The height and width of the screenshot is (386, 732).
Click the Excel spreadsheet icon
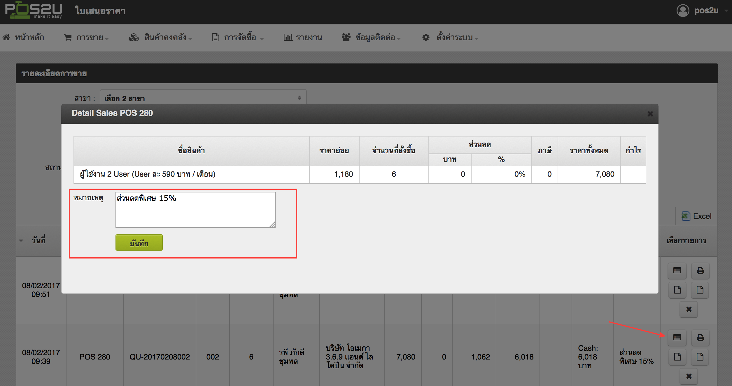[x=686, y=216]
